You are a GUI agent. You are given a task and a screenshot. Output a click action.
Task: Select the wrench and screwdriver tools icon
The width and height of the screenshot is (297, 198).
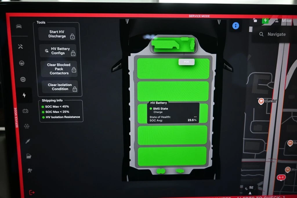pyautogui.click(x=20, y=47)
